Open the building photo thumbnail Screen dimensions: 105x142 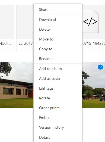click(17, 85)
